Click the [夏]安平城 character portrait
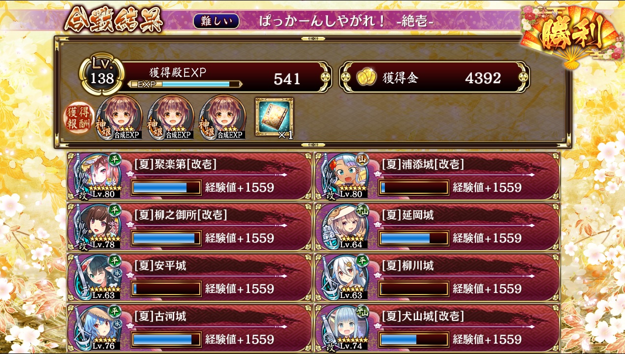 click(98, 277)
